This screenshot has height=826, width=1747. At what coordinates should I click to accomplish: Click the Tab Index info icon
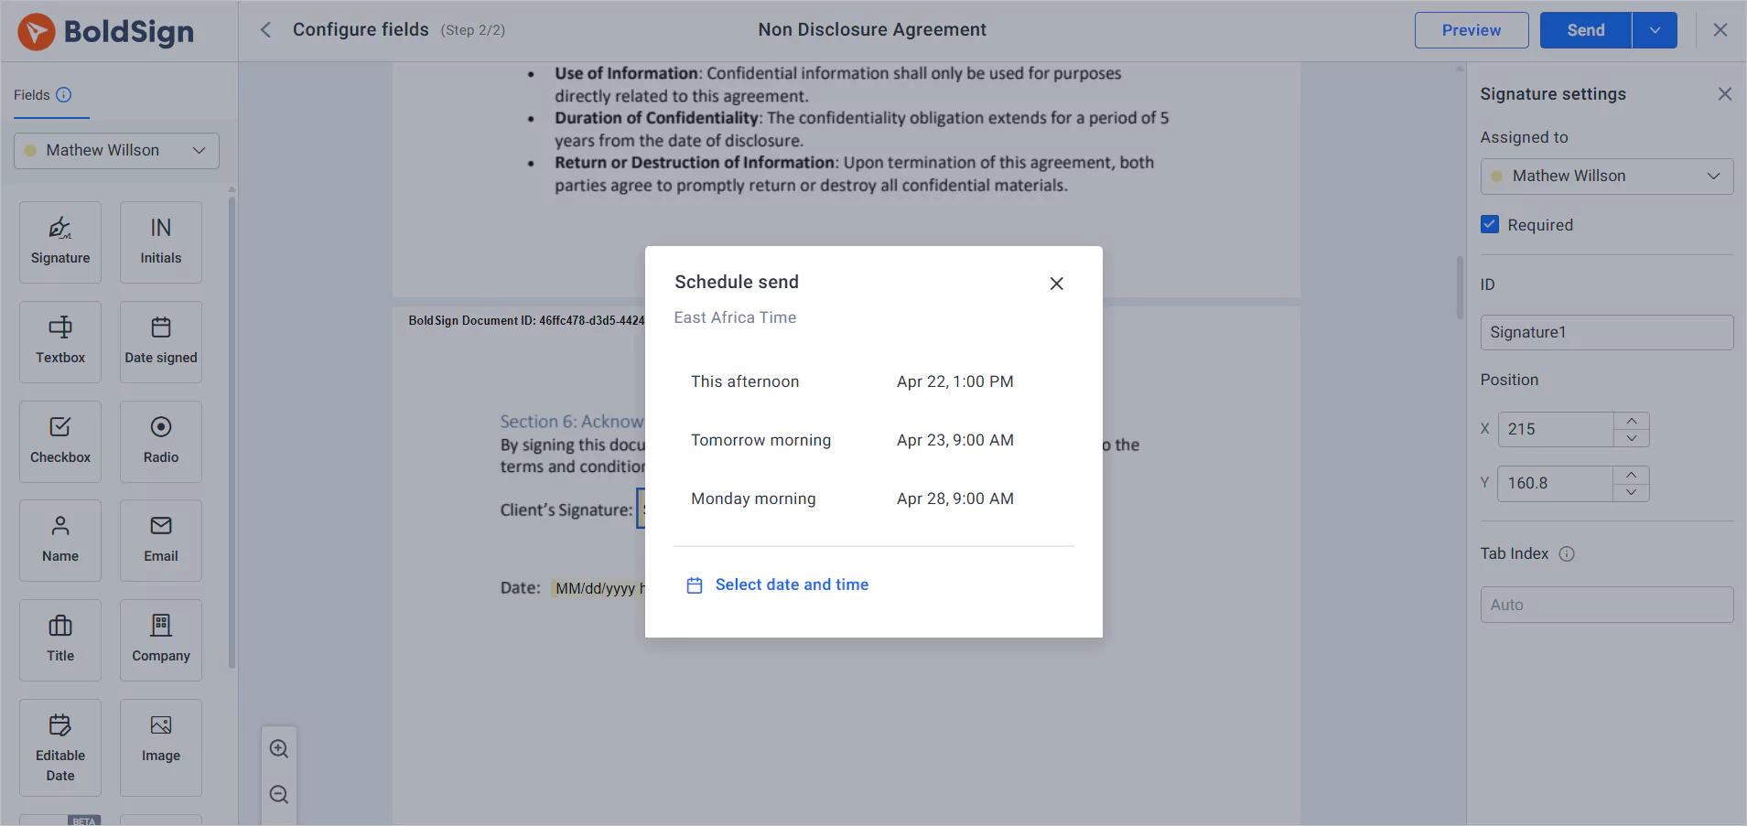pyautogui.click(x=1567, y=553)
